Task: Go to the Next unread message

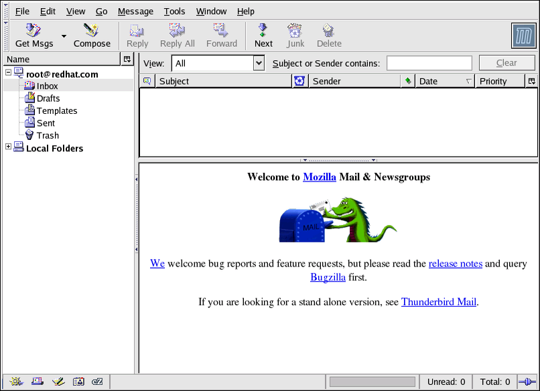Action: [x=263, y=35]
